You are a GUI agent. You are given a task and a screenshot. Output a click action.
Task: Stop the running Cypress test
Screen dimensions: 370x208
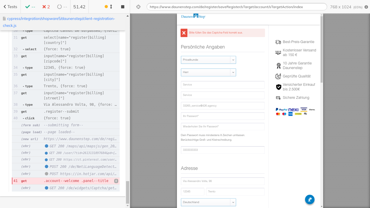[x=123, y=7]
